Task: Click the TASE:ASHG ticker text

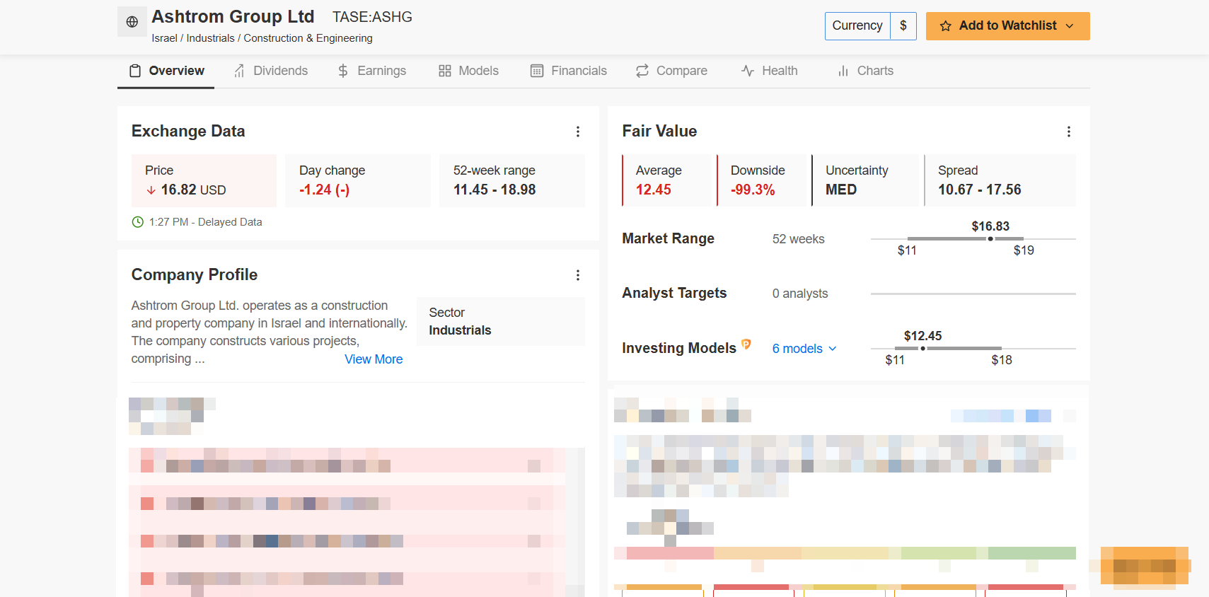Action: (372, 17)
